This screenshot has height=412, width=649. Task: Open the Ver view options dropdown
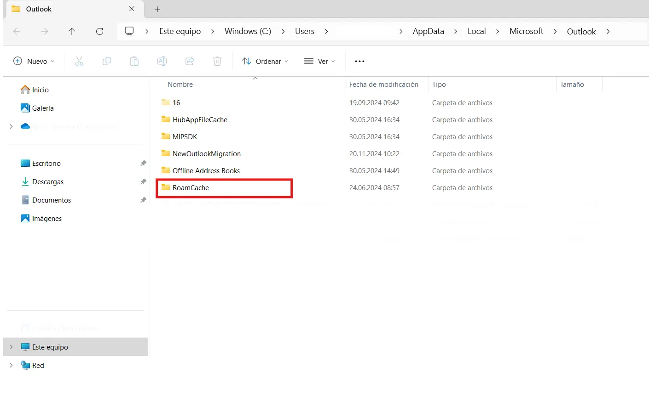pyautogui.click(x=320, y=61)
